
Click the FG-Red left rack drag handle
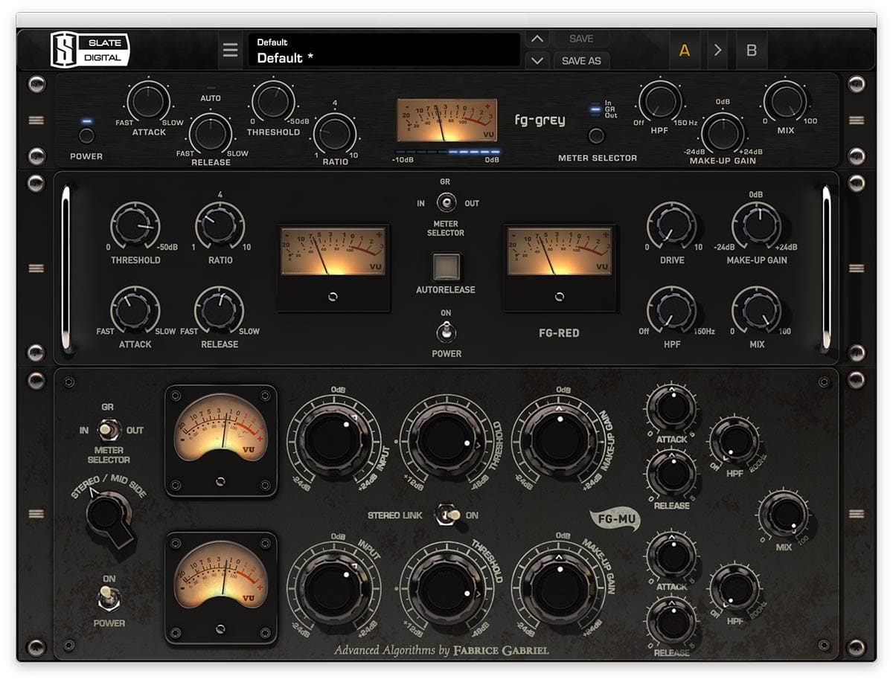coord(36,268)
